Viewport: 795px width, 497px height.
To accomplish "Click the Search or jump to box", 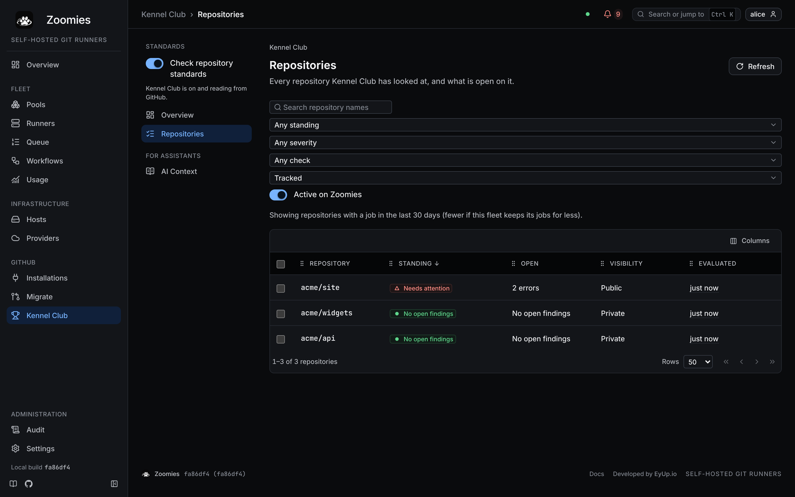I will 686,14.
